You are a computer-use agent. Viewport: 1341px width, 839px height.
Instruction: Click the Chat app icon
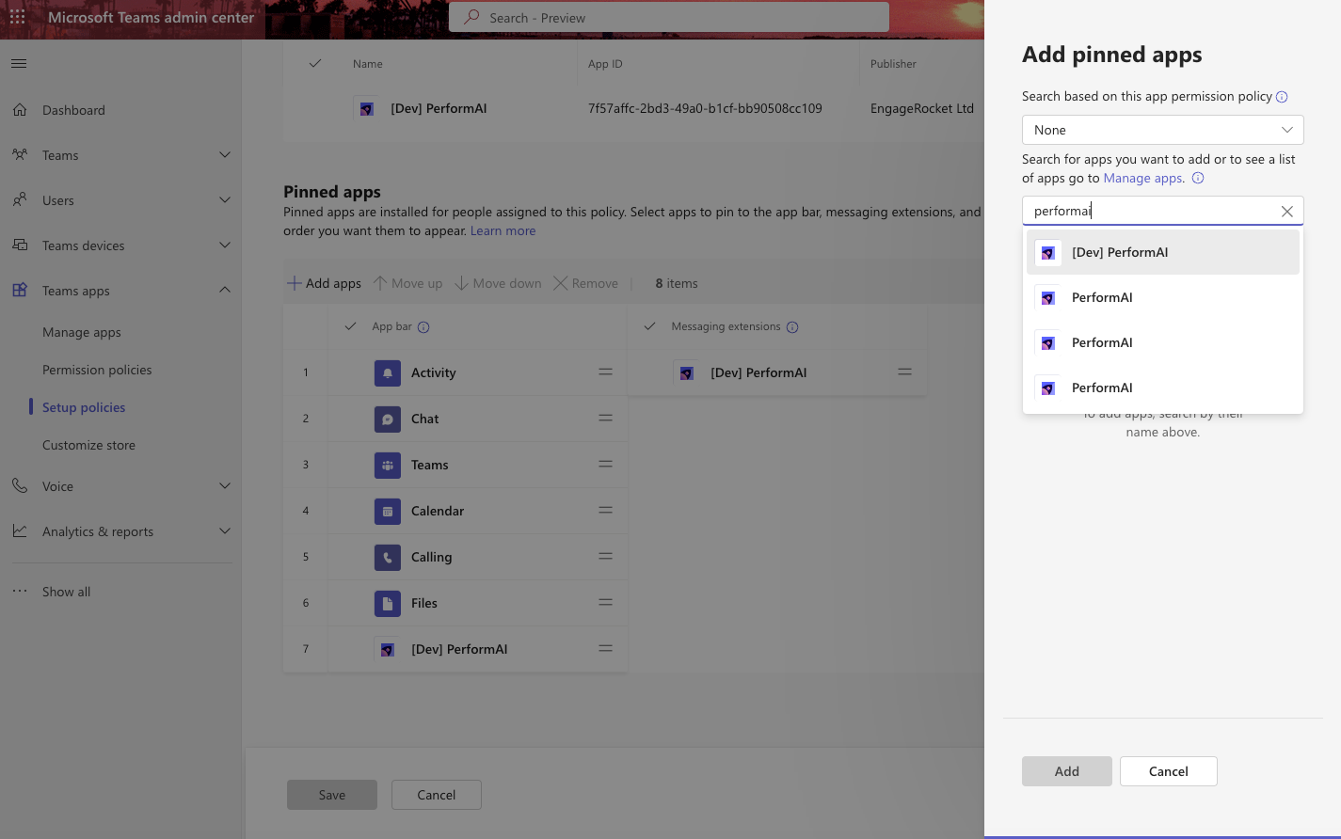click(388, 419)
